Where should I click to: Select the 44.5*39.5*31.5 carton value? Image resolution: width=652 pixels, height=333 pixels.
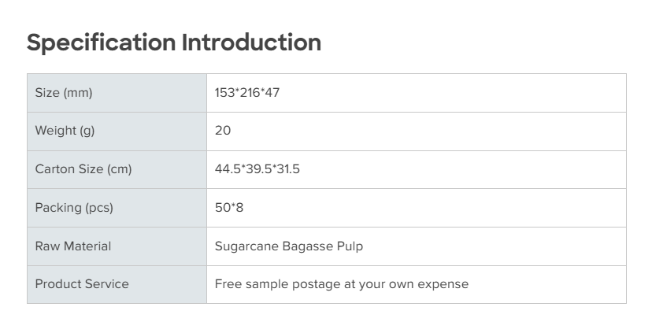click(257, 169)
